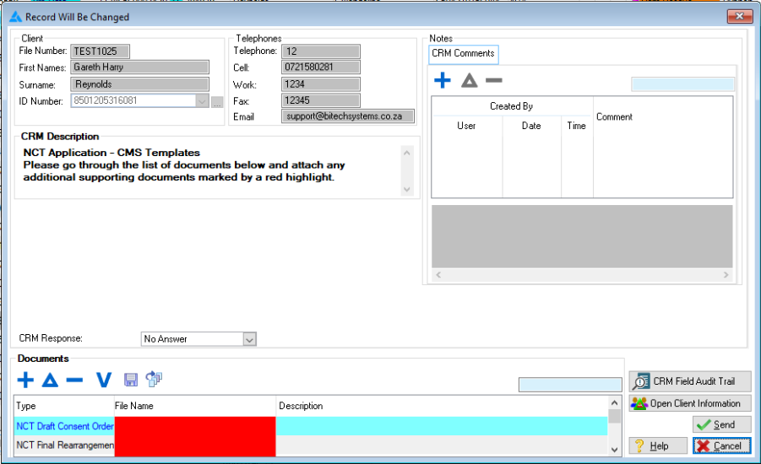Click the ellipsis button beside ID Number

[x=217, y=102]
